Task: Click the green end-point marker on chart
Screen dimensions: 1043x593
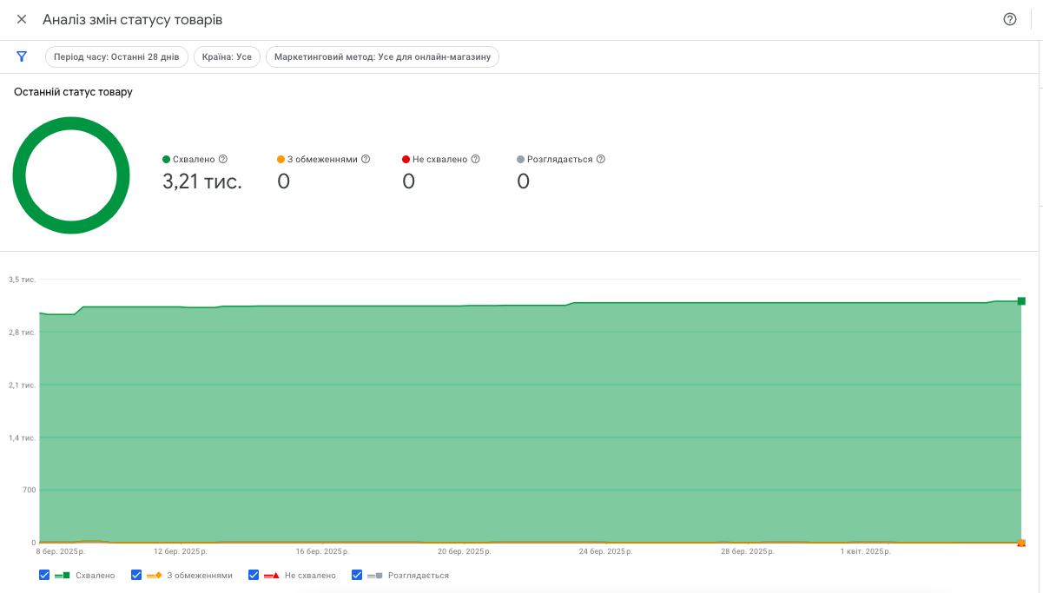Action: pyautogui.click(x=1021, y=301)
